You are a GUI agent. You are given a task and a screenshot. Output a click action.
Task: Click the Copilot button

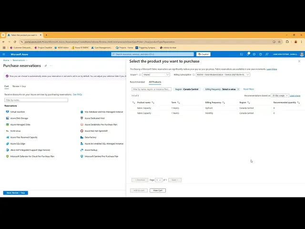(x=203, y=54)
